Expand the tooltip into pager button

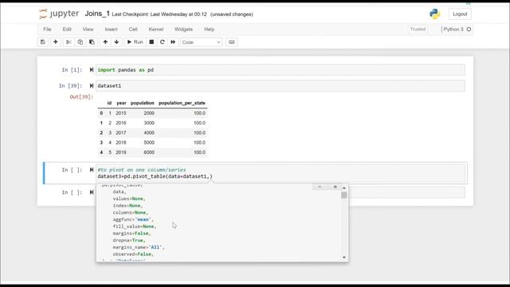(x=320, y=187)
